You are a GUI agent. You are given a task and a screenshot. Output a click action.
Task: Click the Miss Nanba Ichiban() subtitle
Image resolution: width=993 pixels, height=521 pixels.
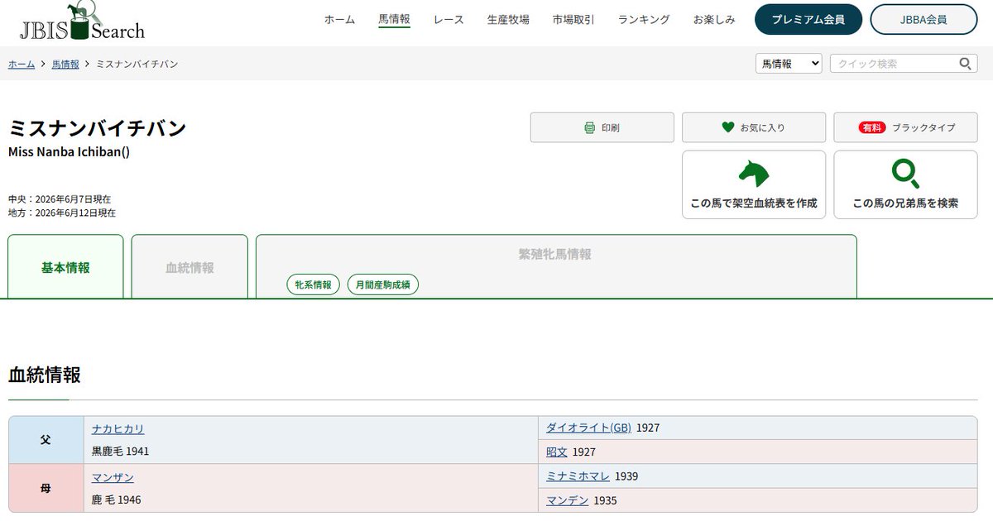(69, 152)
